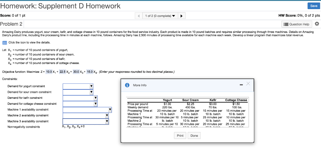
Task: Open the settings gear icon
Action: click(x=317, y=24)
